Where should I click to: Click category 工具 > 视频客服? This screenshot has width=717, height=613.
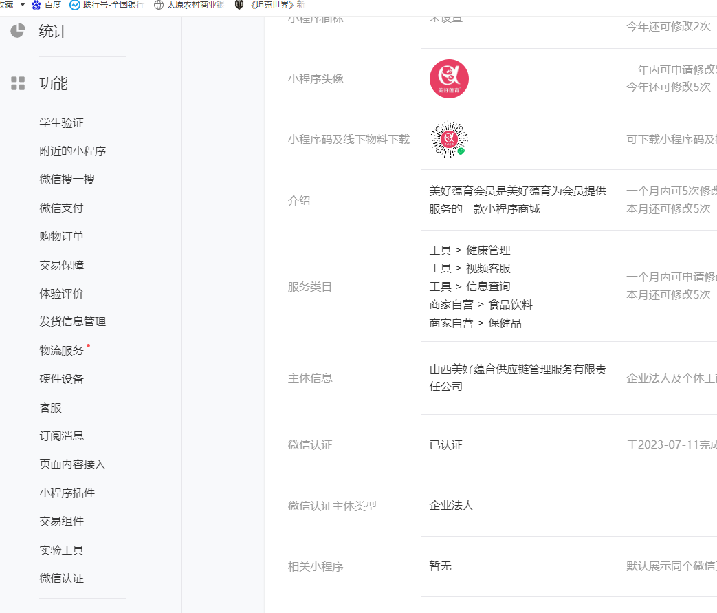pos(470,268)
